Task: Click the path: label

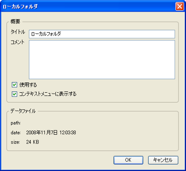Action: 16,123
